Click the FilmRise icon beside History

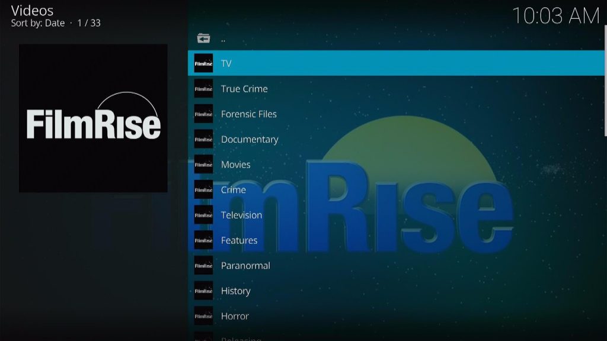tap(203, 291)
